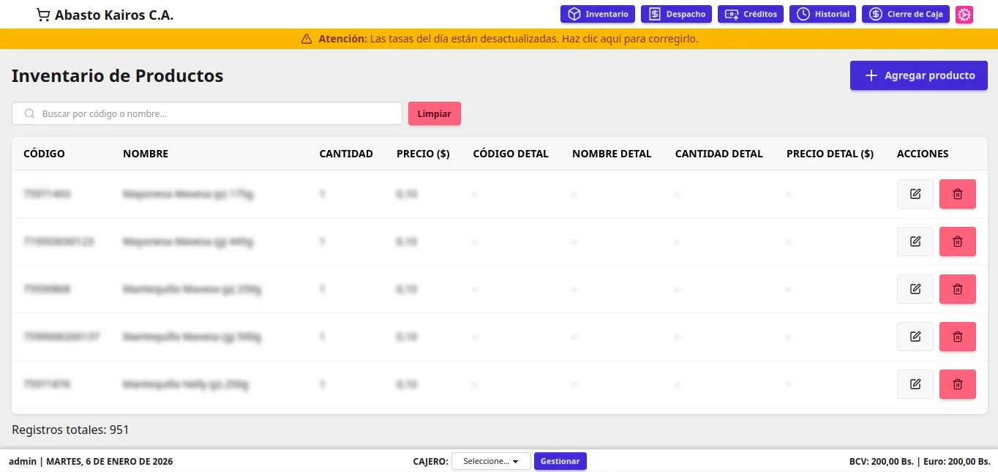
Task: Open the Inventario section
Action: click(x=598, y=15)
